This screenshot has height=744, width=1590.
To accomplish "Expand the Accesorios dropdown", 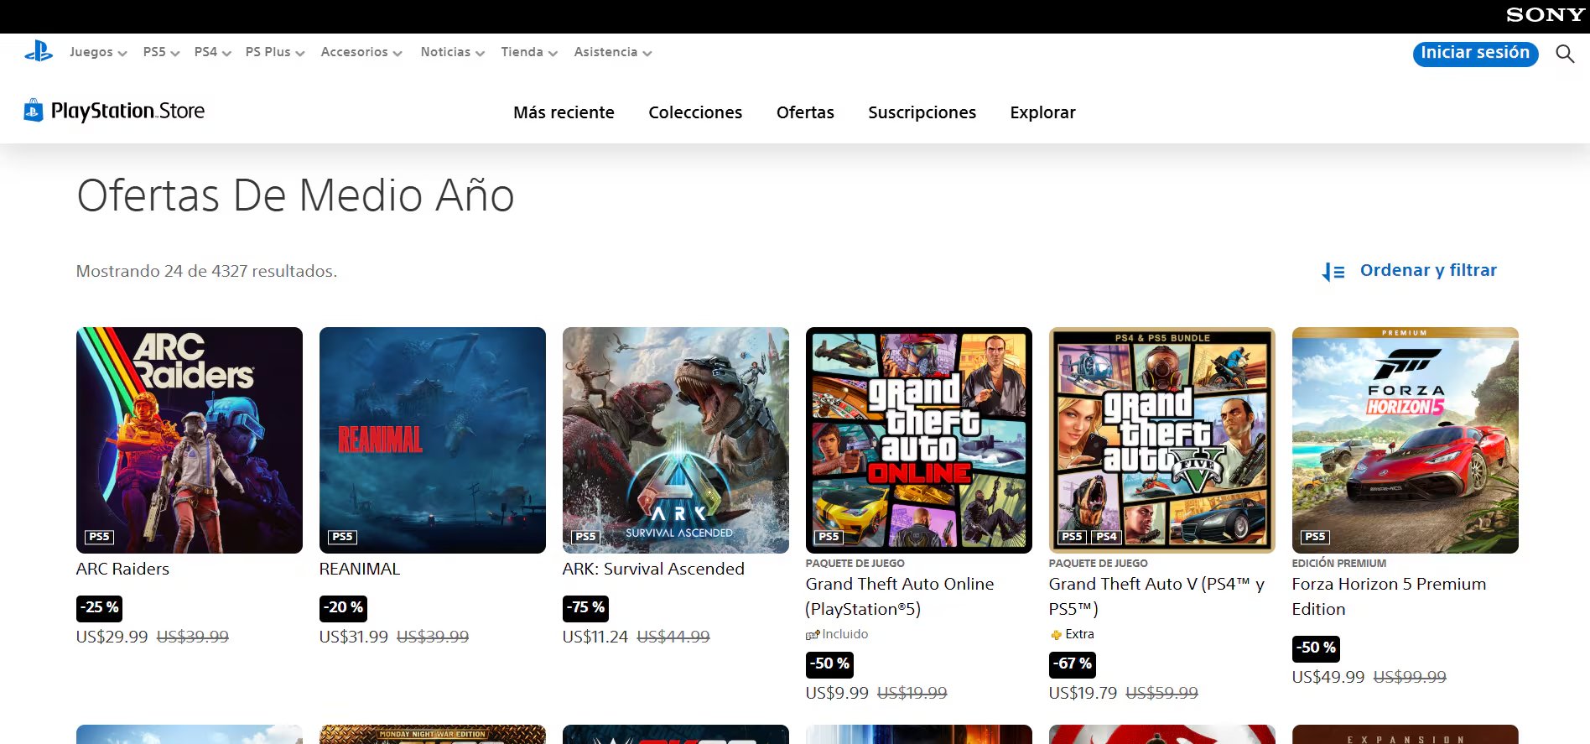I will point(361,52).
